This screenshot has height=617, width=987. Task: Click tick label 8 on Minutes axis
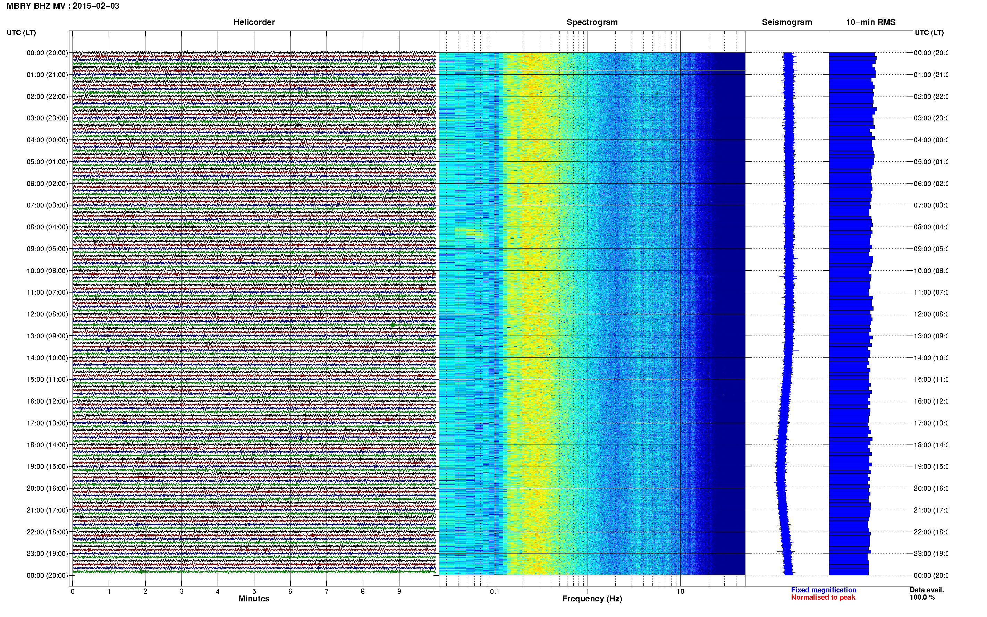click(363, 591)
